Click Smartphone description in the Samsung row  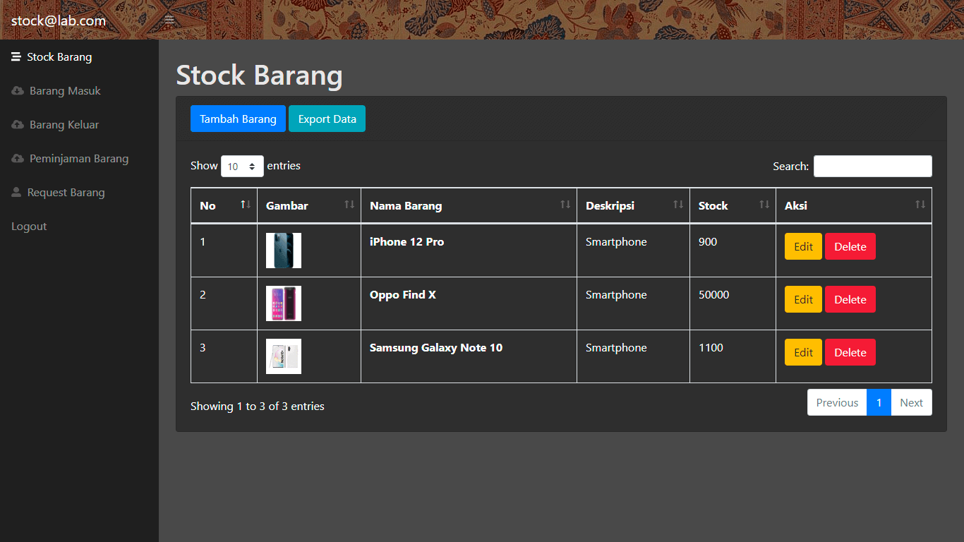[x=616, y=347]
